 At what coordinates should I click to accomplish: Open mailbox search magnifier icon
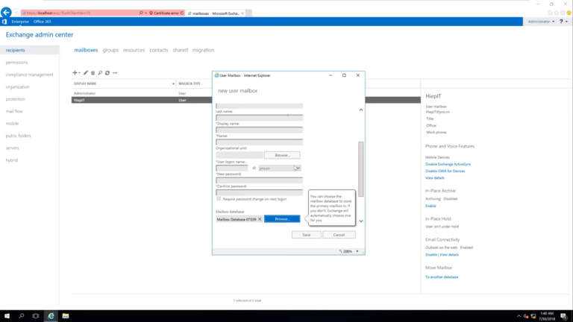click(x=100, y=72)
